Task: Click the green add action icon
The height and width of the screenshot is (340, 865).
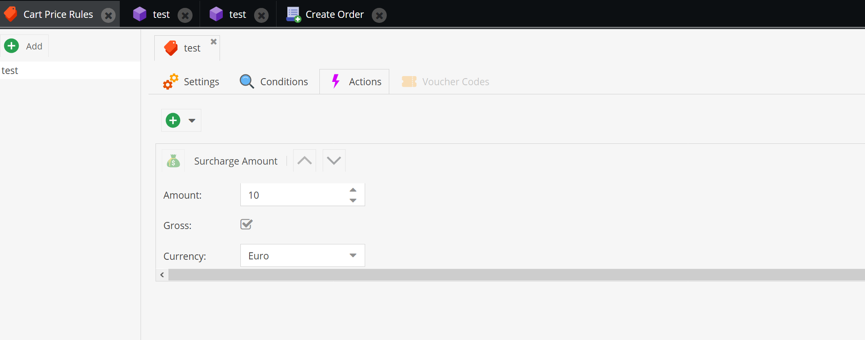Action: [x=173, y=121]
